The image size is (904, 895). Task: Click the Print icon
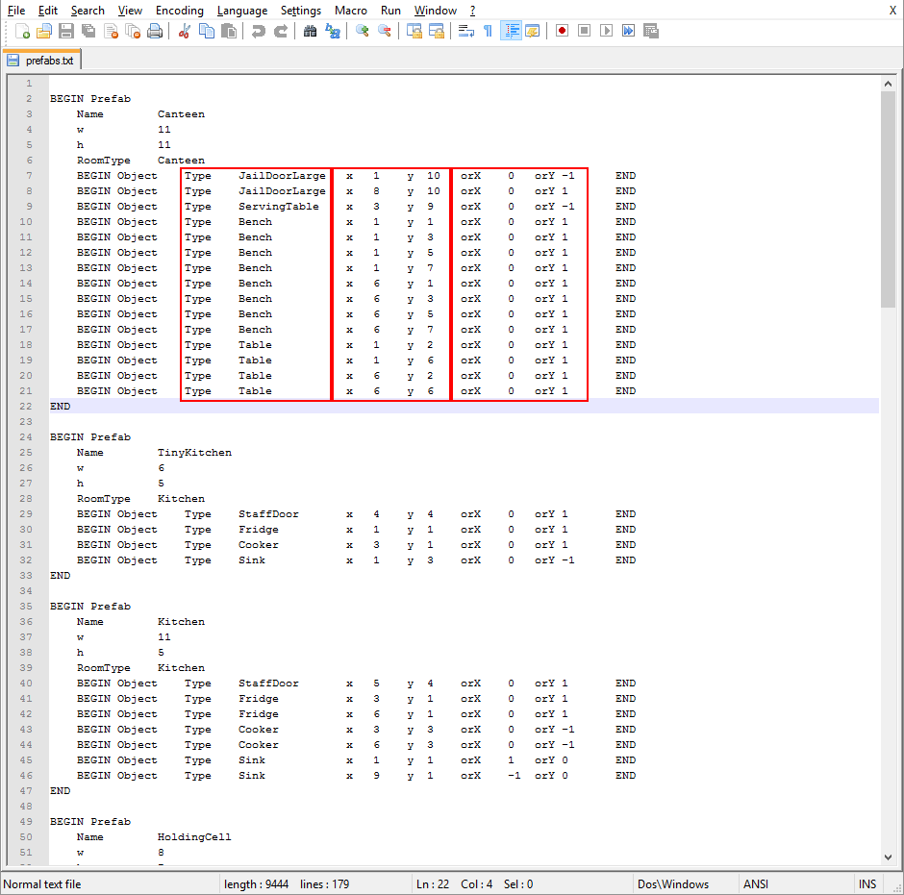pyautogui.click(x=155, y=31)
